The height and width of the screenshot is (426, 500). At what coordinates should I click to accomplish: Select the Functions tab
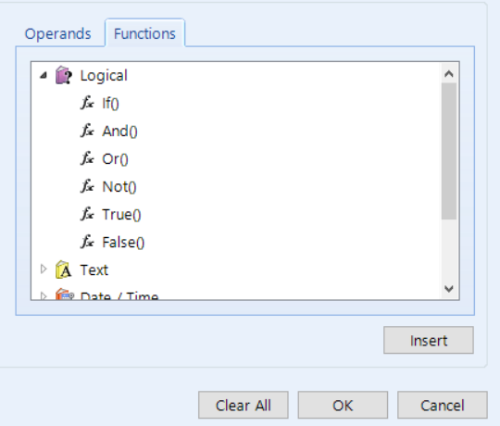click(x=144, y=33)
